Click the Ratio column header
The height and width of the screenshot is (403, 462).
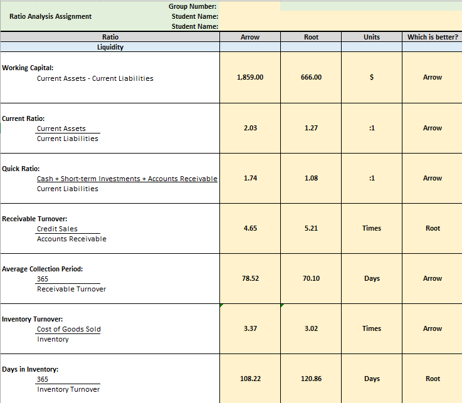coord(110,37)
